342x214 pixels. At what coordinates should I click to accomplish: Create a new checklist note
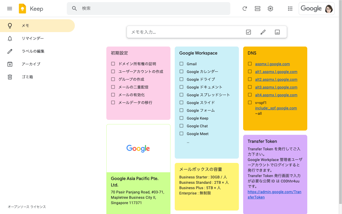click(x=248, y=32)
